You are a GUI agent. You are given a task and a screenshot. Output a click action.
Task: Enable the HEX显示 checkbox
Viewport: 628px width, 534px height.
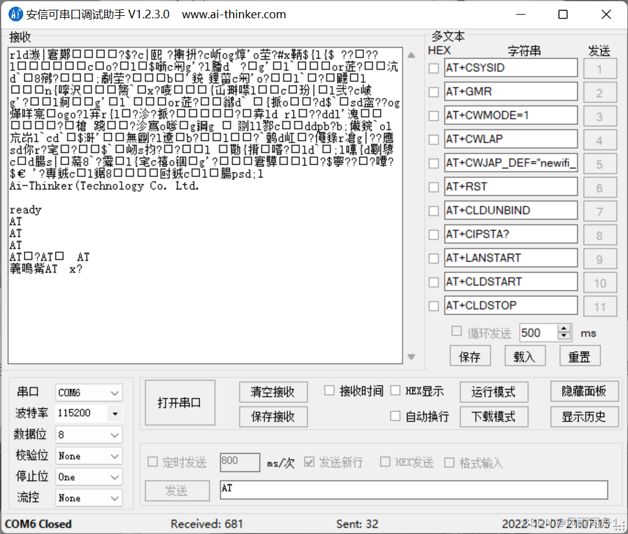396,390
